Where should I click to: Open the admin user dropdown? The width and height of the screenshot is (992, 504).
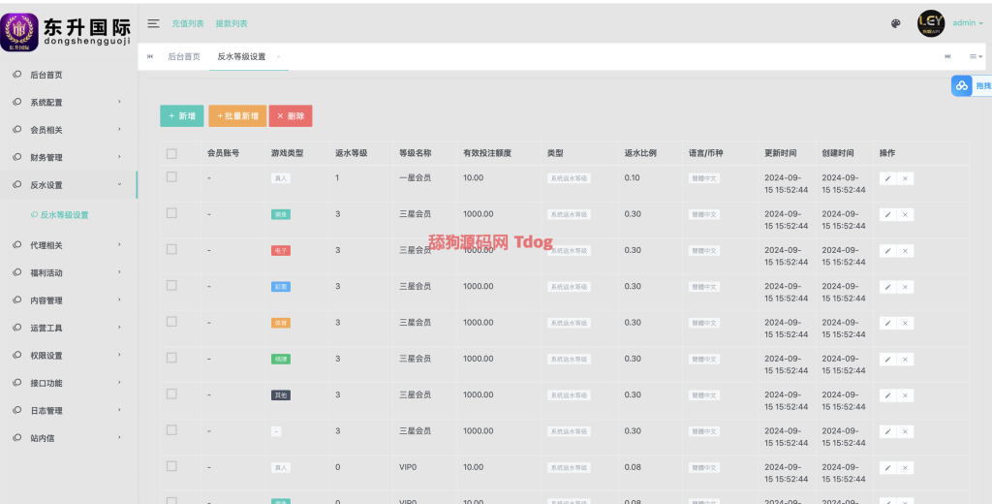point(967,23)
